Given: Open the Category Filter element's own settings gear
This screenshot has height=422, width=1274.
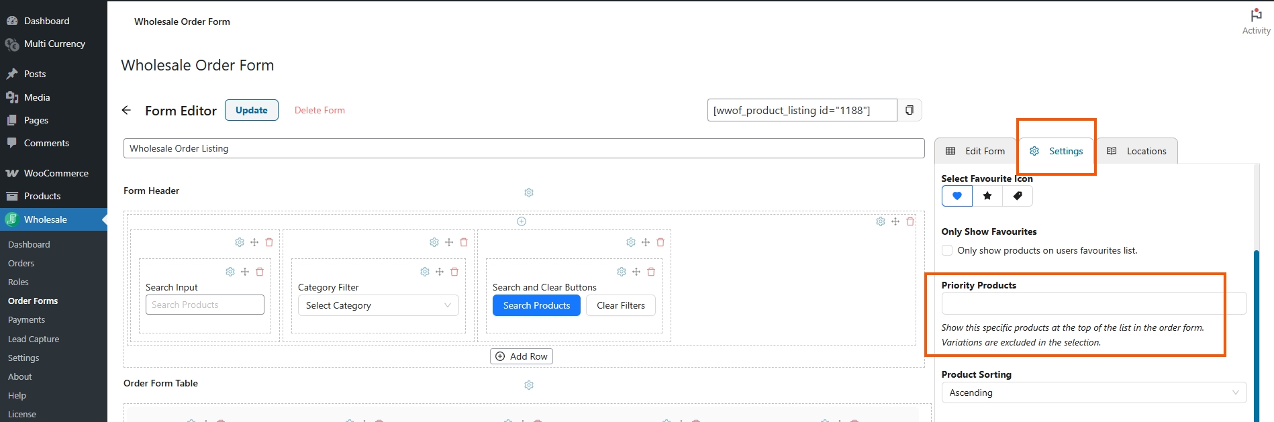Looking at the screenshot, I should (x=425, y=272).
